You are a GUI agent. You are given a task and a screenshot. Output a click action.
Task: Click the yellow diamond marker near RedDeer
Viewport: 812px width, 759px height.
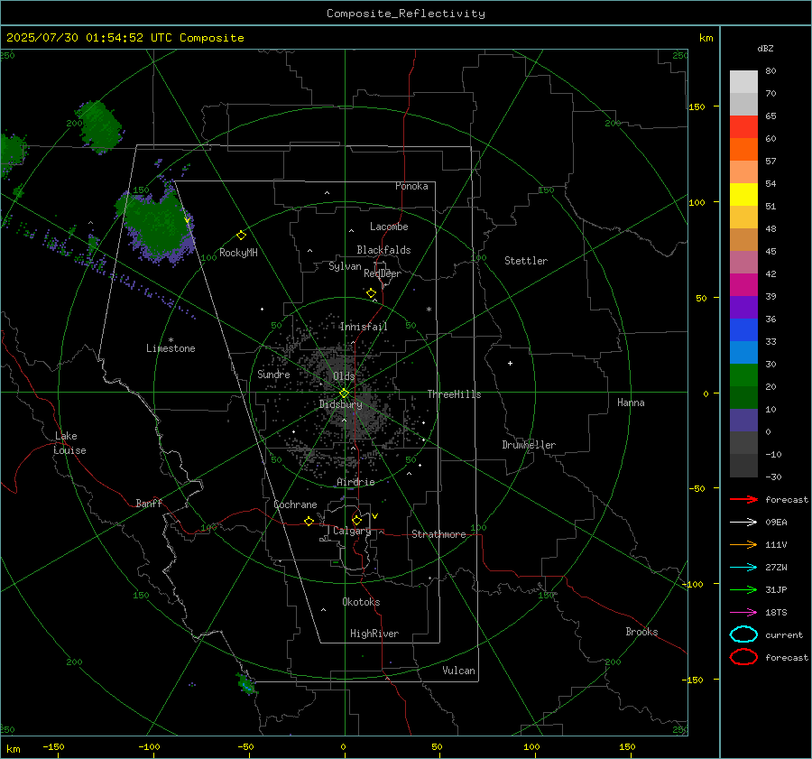(x=372, y=293)
